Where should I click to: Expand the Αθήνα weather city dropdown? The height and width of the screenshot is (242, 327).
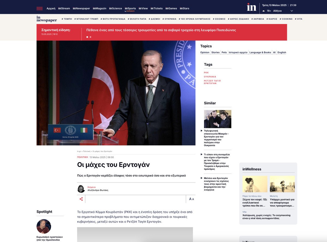click(x=292, y=11)
